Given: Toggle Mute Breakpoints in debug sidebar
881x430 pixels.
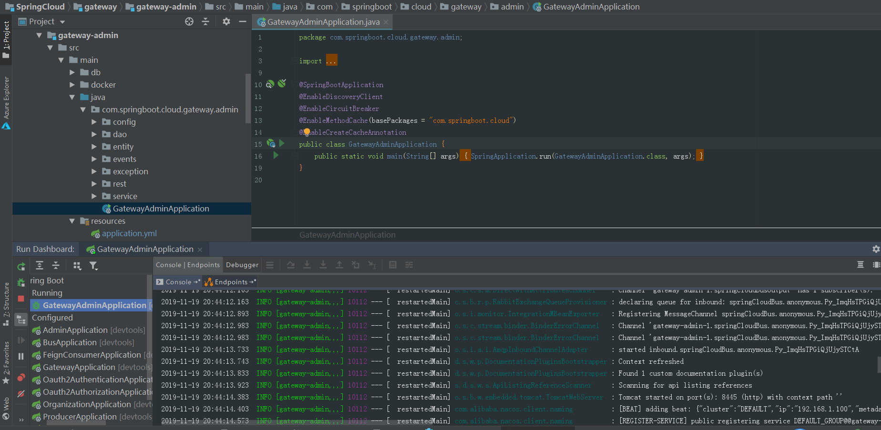Looking at the screenshot, I should point(21,394).
